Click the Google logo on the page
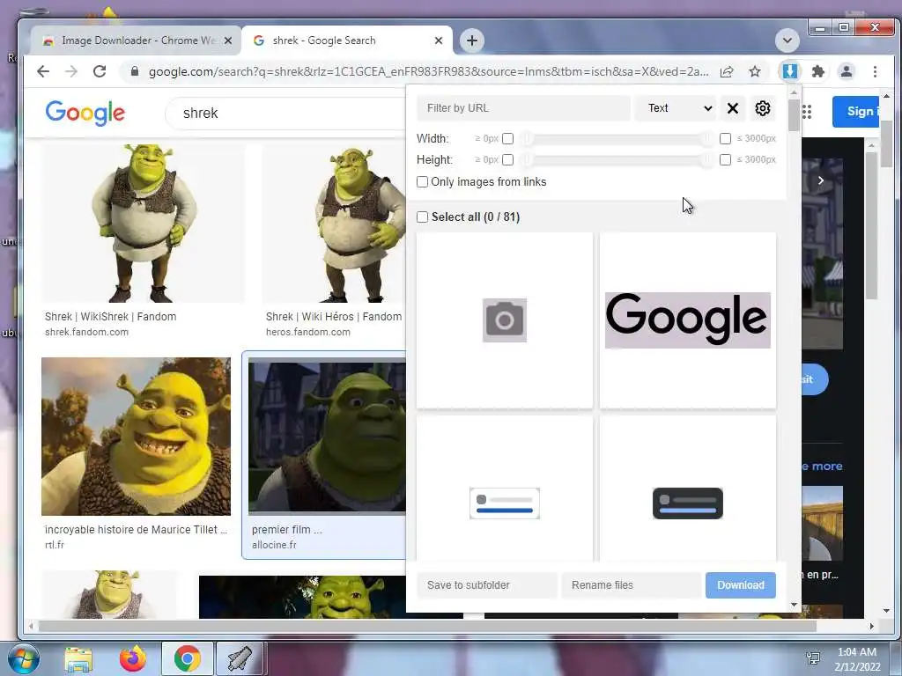Screen dimensions: 902x676 [85, 113]
